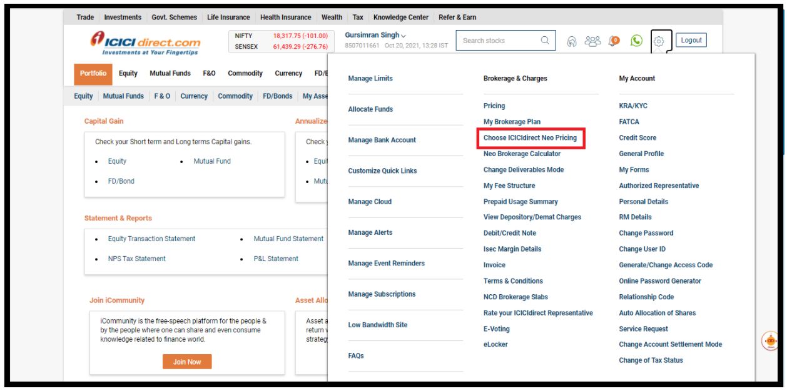The width and height of the screenshot is (787, 391).
Task: Open Knowledge Center in the top menu
Action: click(x=401, y=17)
